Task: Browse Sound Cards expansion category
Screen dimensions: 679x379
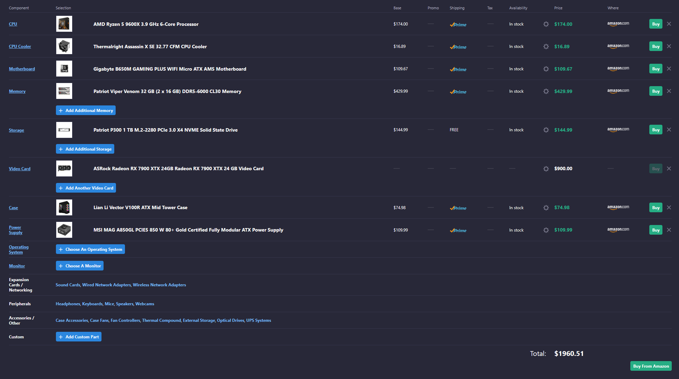Action: point(68,285)
